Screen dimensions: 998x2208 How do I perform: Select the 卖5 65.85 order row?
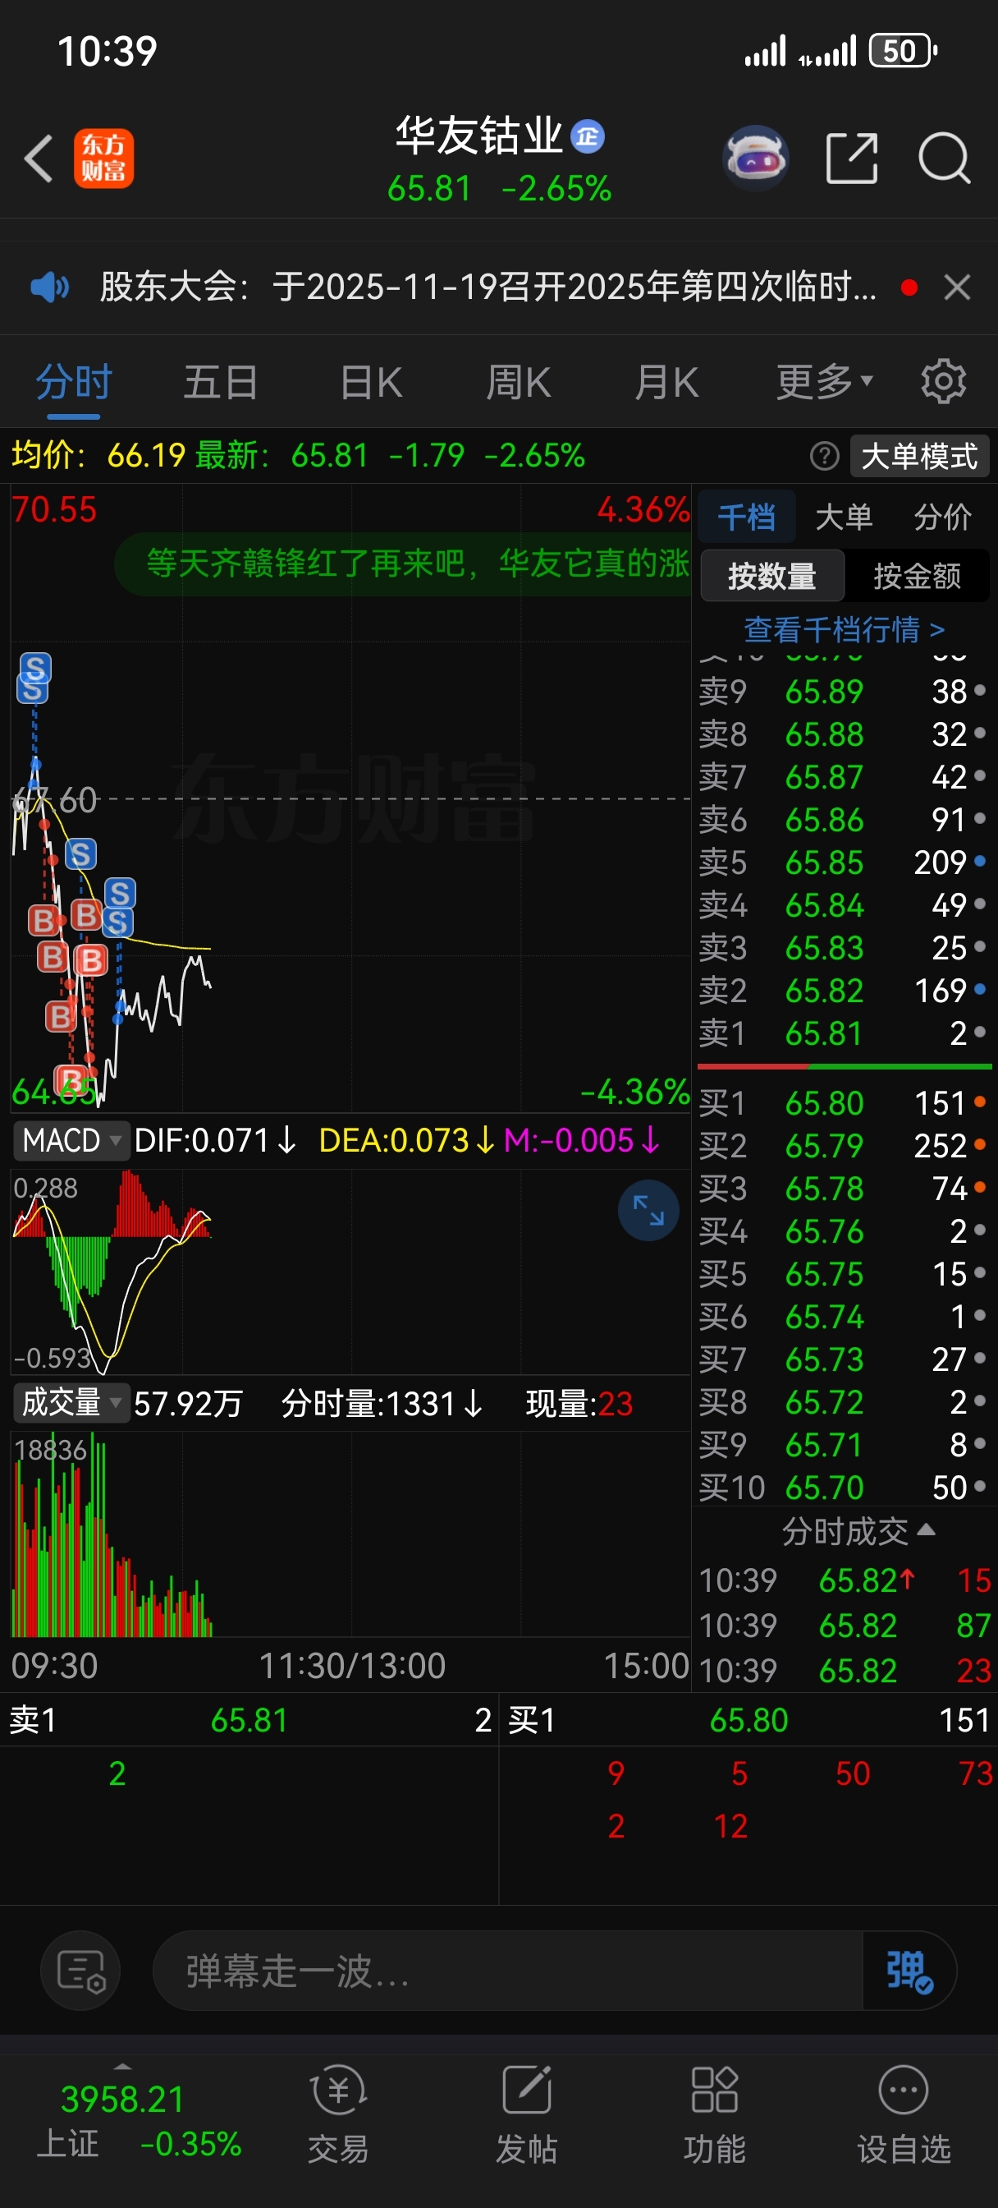point(844,862)
